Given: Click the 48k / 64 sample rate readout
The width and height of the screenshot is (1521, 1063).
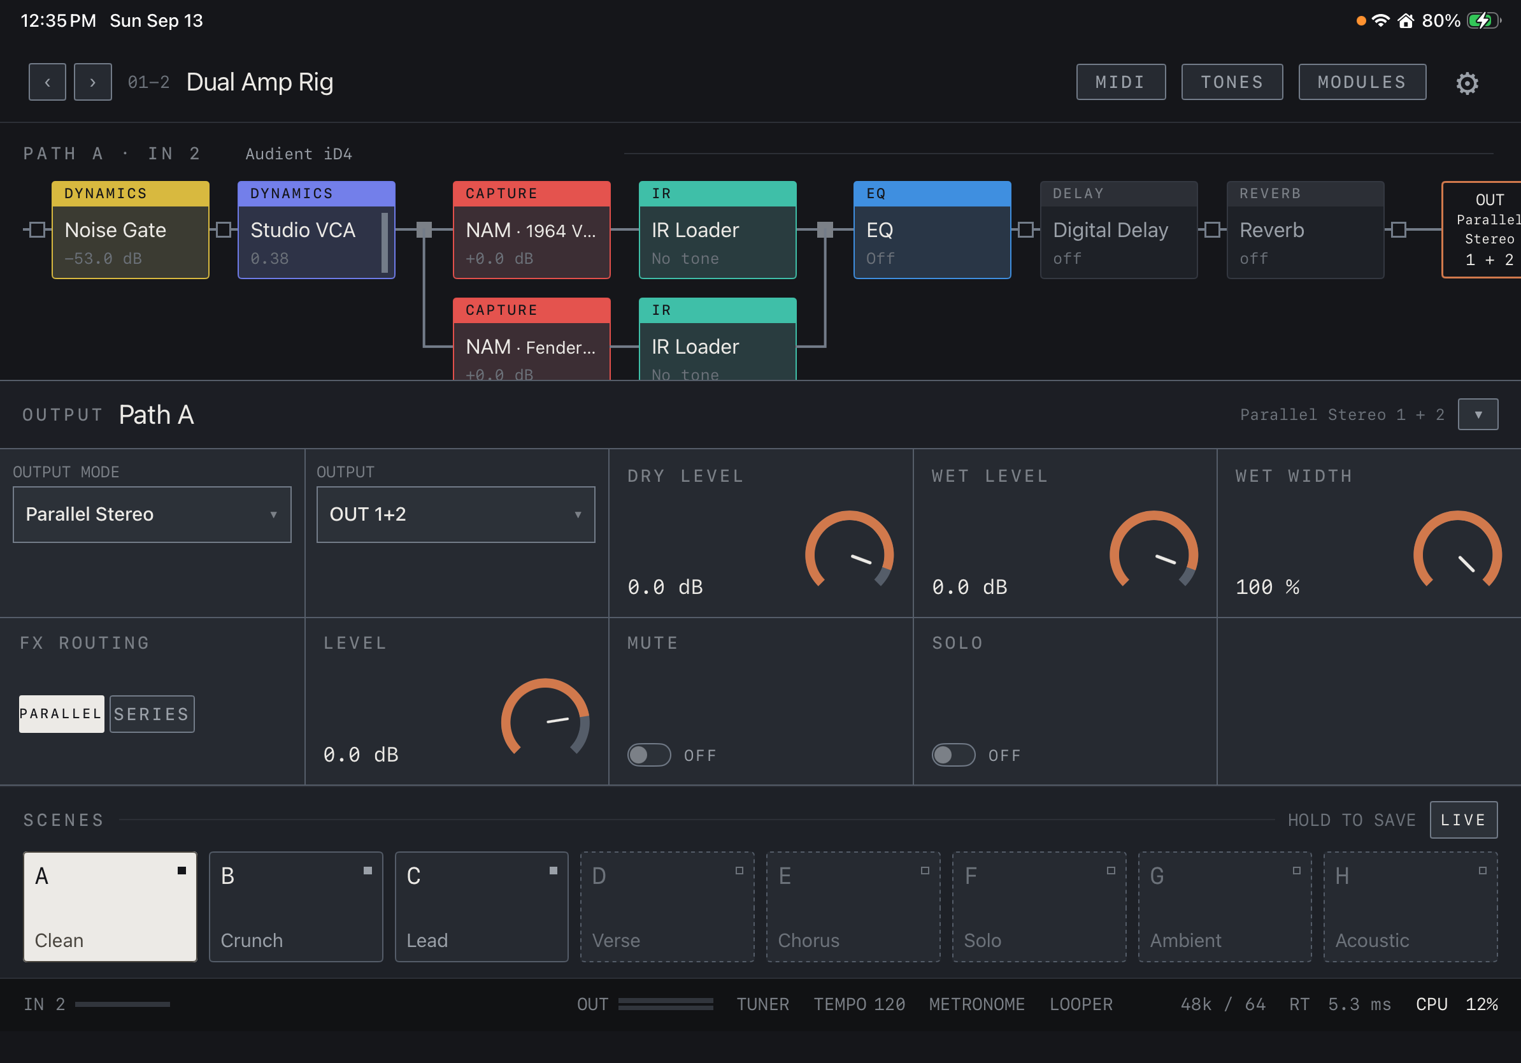Looking at the screenshot, I should (1223, 1004).
